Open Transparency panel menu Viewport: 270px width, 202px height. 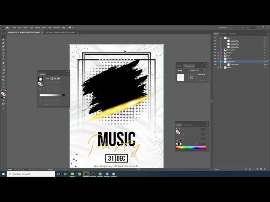[207, 66]
